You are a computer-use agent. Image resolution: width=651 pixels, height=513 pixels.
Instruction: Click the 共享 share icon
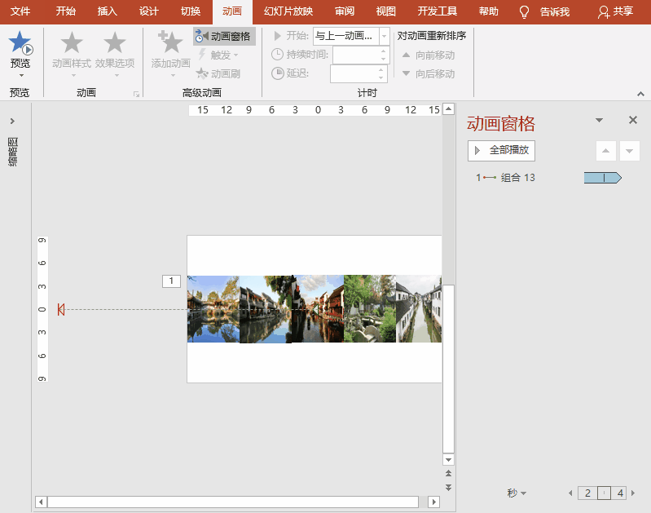[604, 11]
